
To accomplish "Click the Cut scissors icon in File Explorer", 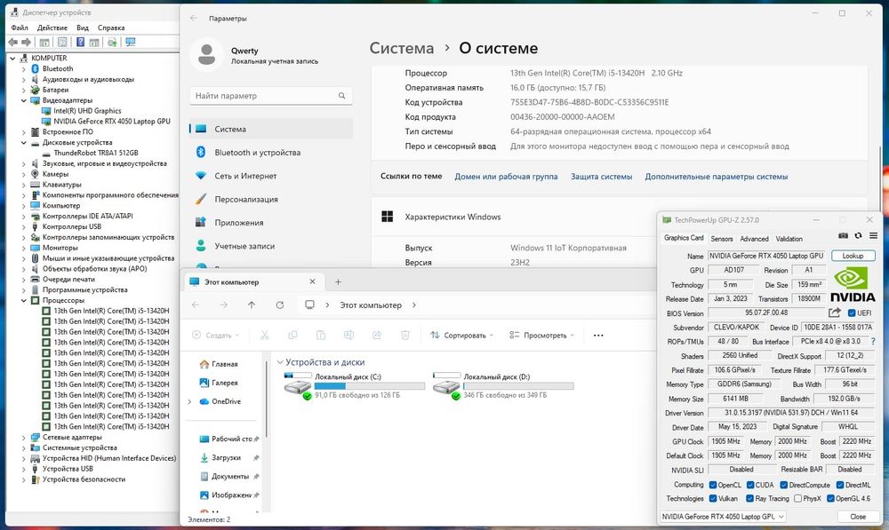I will [x=264, y=336].
